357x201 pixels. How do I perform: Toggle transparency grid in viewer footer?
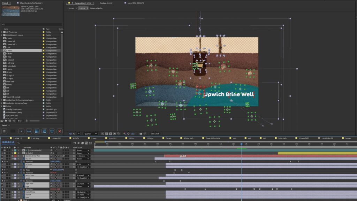click(107, 134)
